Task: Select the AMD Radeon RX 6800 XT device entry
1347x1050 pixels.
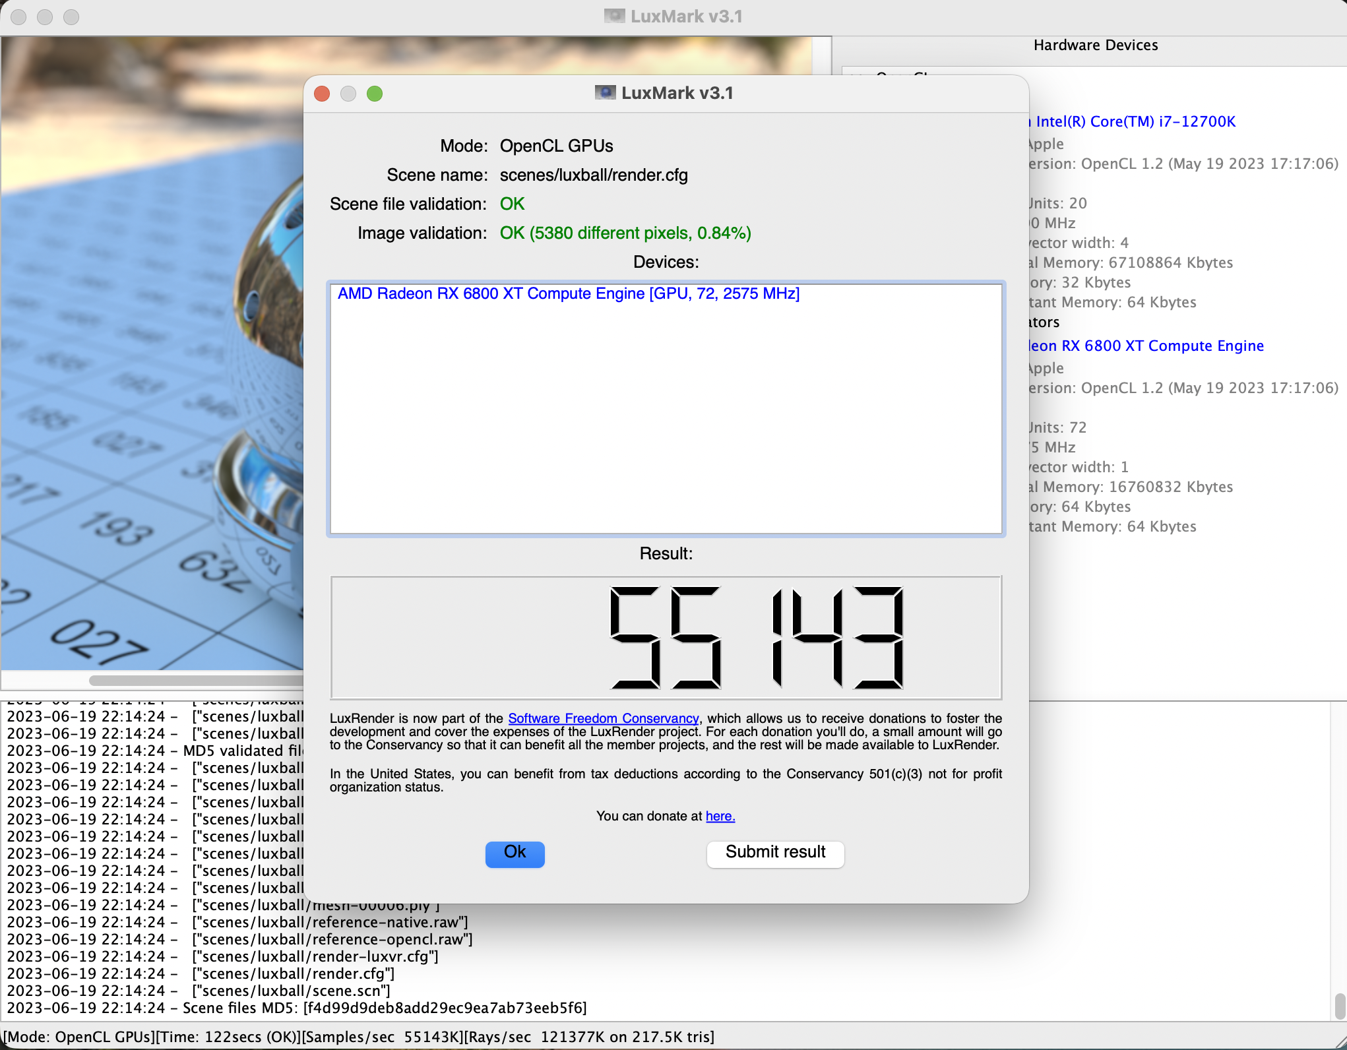Action: 568,293
